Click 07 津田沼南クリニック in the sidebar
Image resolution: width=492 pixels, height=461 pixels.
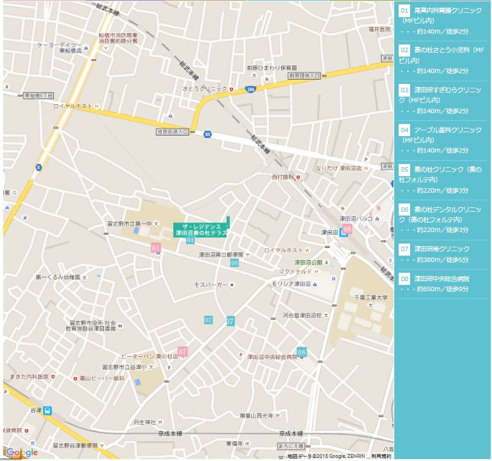click(x=442, y=249)
